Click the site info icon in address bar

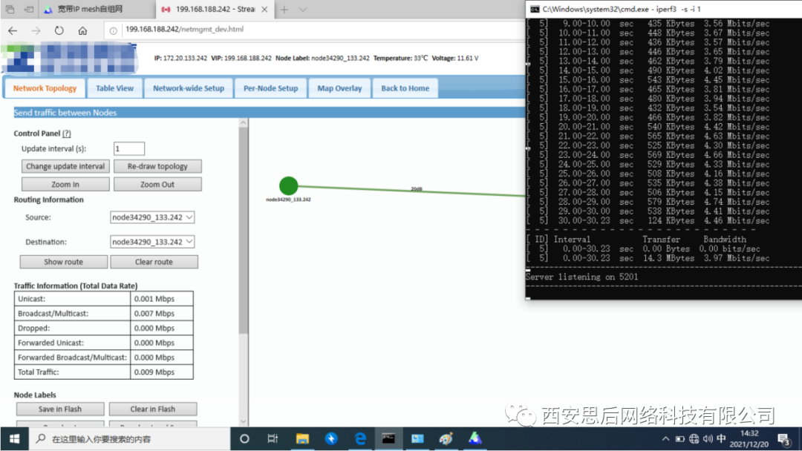point(114,30)
